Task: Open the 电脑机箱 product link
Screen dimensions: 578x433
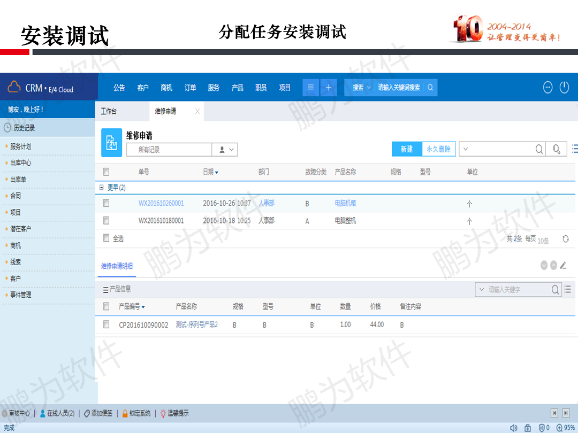Action: tap(345, 203)
